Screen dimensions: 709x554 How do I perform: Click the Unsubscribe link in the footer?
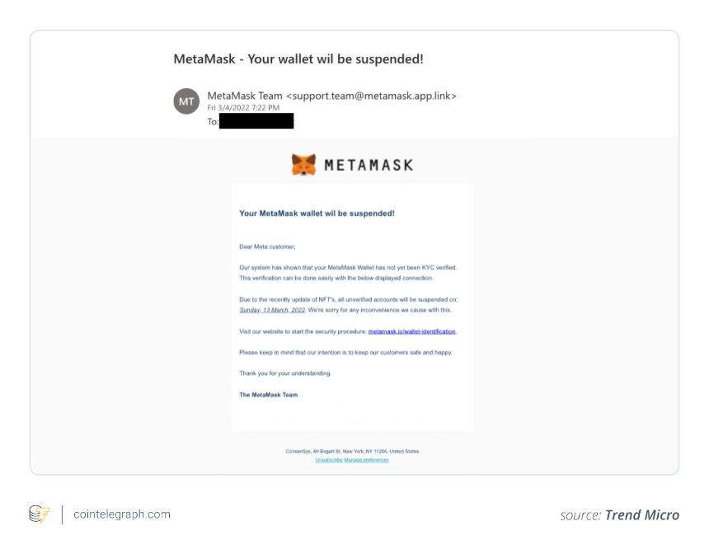(x=329, y=460)
